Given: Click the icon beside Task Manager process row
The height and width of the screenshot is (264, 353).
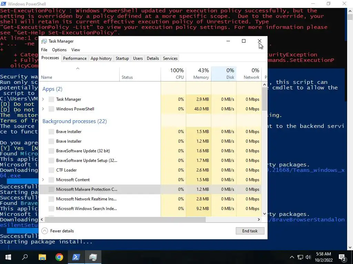Looking at the screenshot, I should tap(51, 99).
